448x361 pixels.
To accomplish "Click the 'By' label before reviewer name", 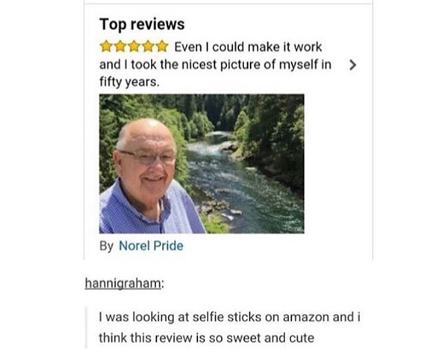I will 106,247.
